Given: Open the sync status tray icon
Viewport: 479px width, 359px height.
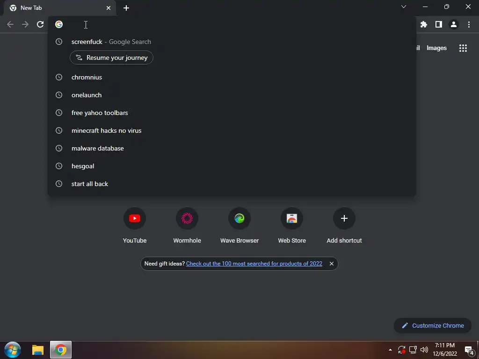Looking at the screenshot, I should pos(401,350).
